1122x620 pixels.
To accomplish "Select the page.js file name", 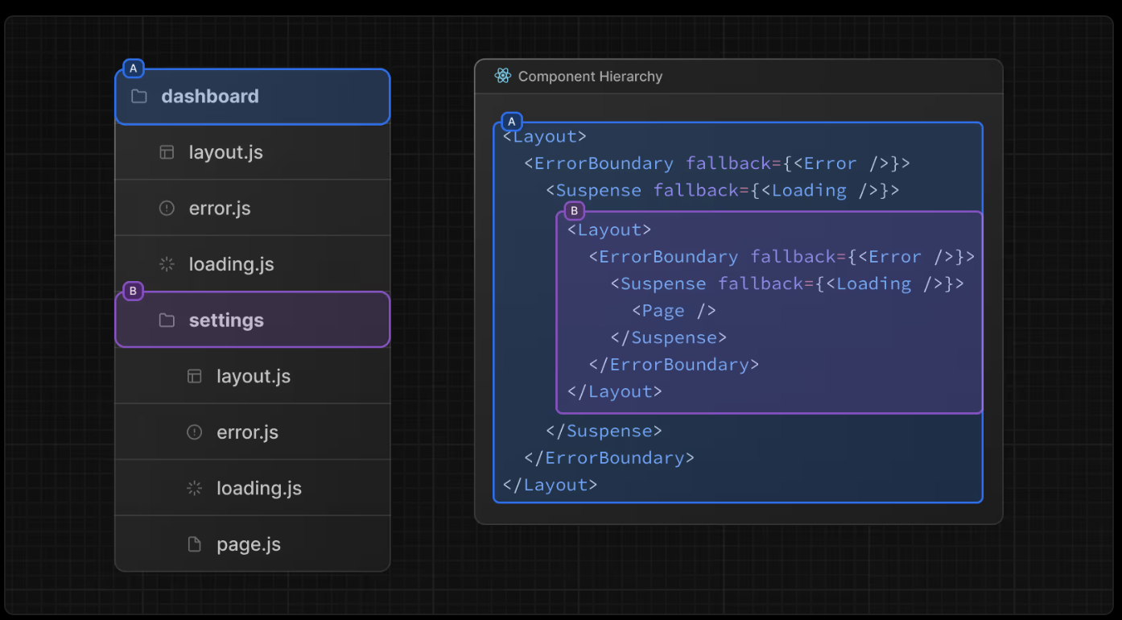I will click(x=248, y=544).
